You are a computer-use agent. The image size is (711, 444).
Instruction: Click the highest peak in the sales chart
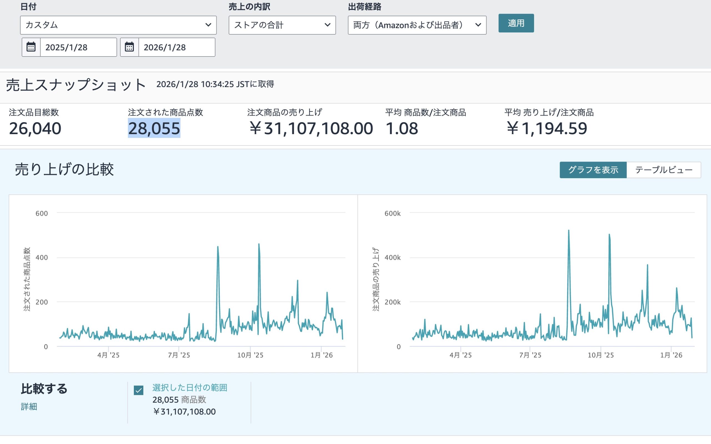[x=569, y=231]
